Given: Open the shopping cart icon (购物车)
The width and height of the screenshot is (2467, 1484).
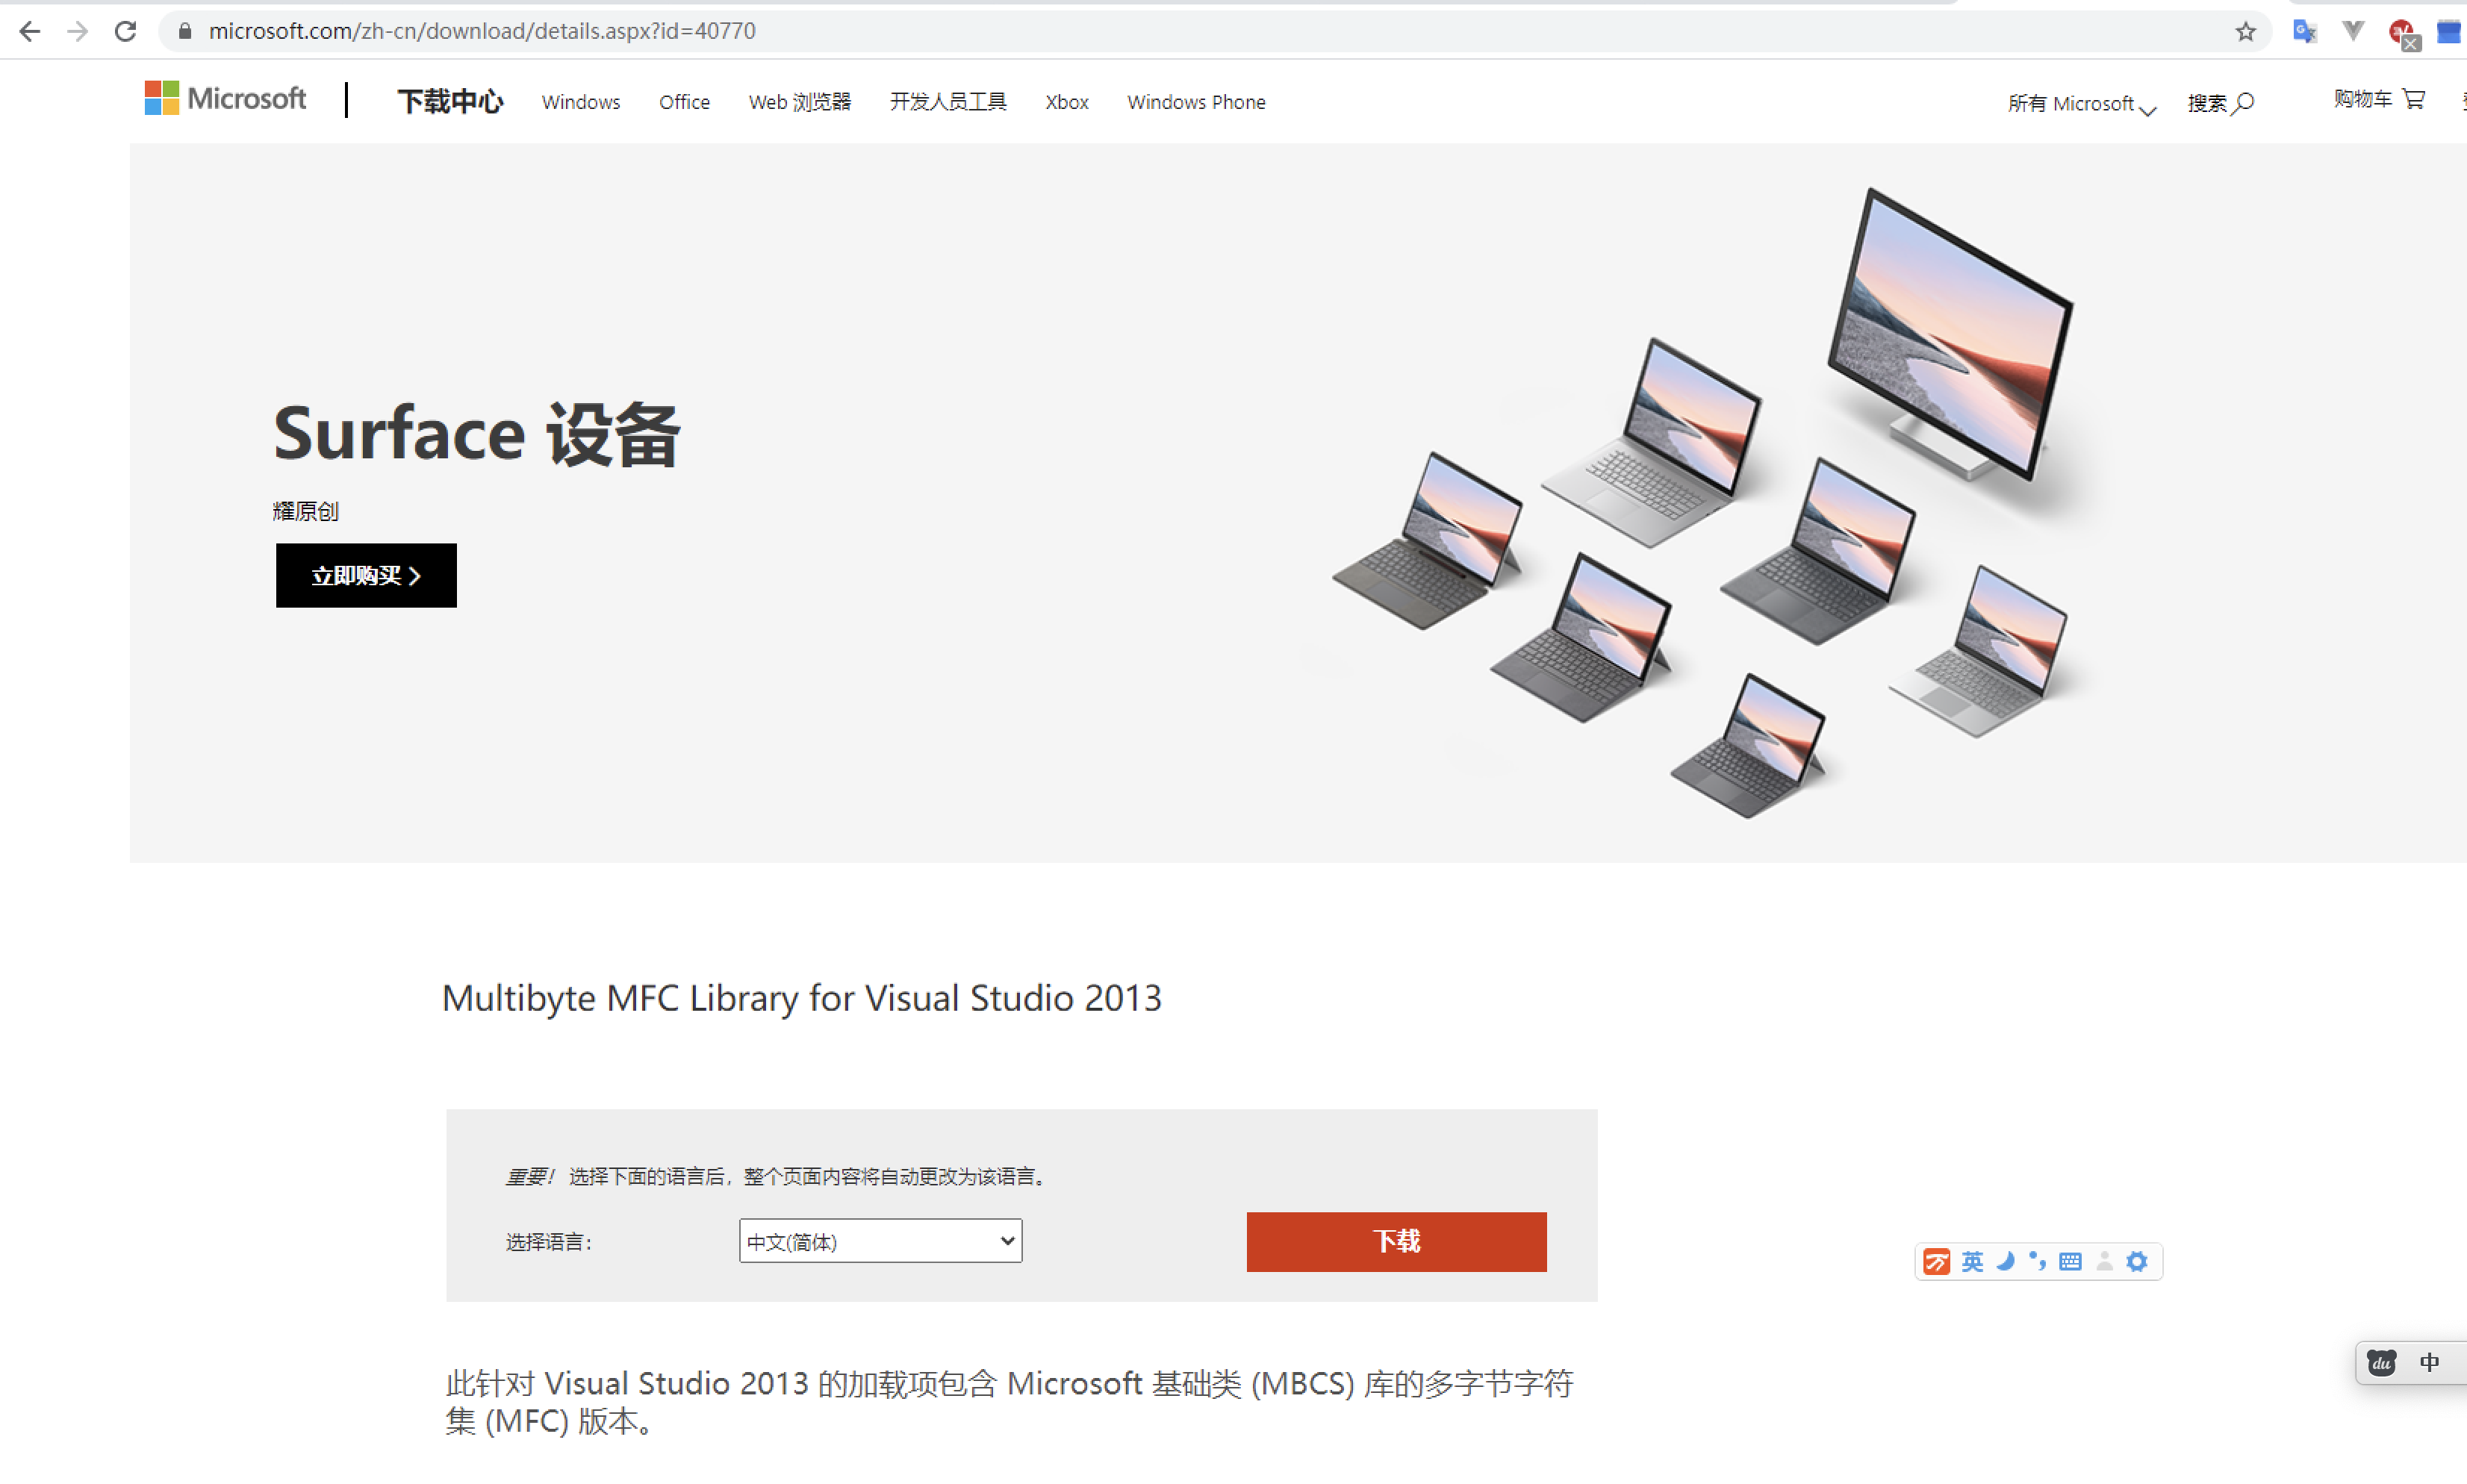Looking at the screenshot, I should click(x=2413, y=99).
